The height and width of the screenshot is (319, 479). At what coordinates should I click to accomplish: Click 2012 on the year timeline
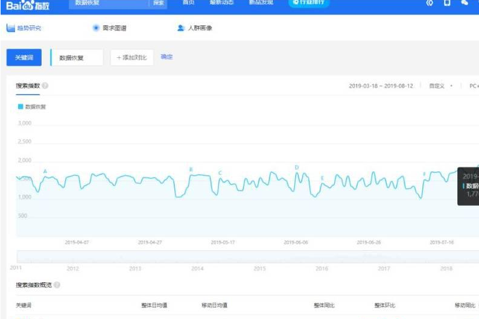73,268
